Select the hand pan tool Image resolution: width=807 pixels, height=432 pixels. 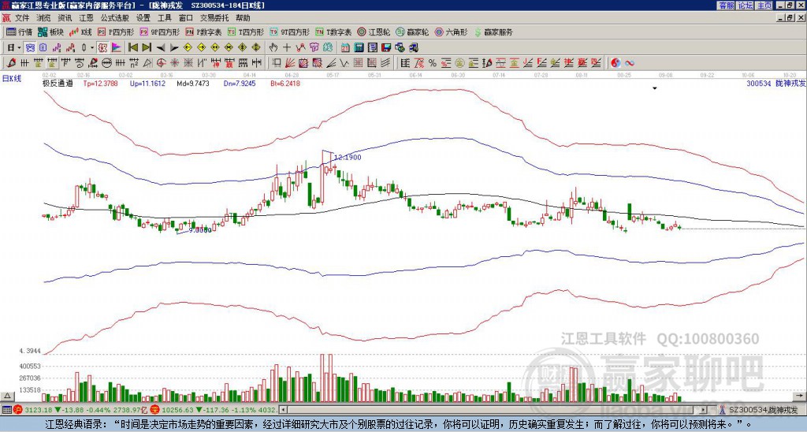click(273, 48)
